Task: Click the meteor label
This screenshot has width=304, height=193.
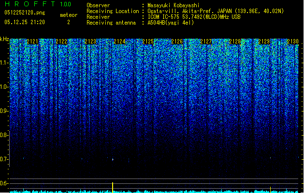Action: pyautogui.click(x=69, y=15)
